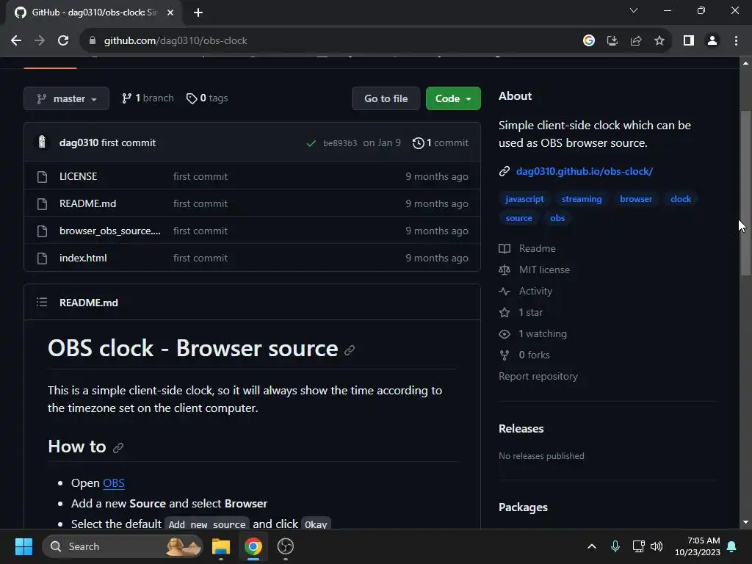Follow the OBS hyperlink in How to list
Screen dimensions: 752x564
point(114,483)
